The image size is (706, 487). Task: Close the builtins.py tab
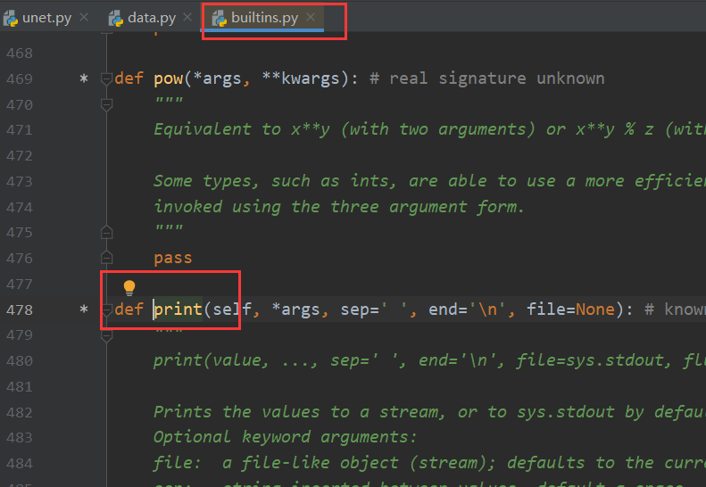click(311, 17)
